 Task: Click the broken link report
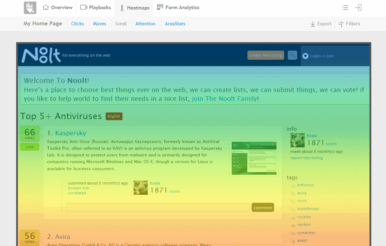[79, 188]
